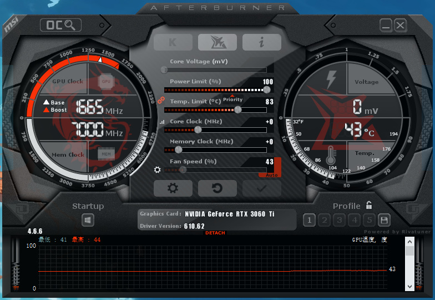
Task: Apply settings with the checkmark button
Action: point(262,188)
